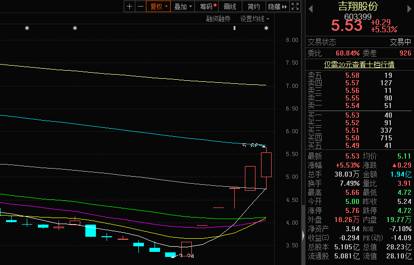Zoom in chart with plus button
The height and width of the screenshot is (265, 414).
tap(129, 7)
